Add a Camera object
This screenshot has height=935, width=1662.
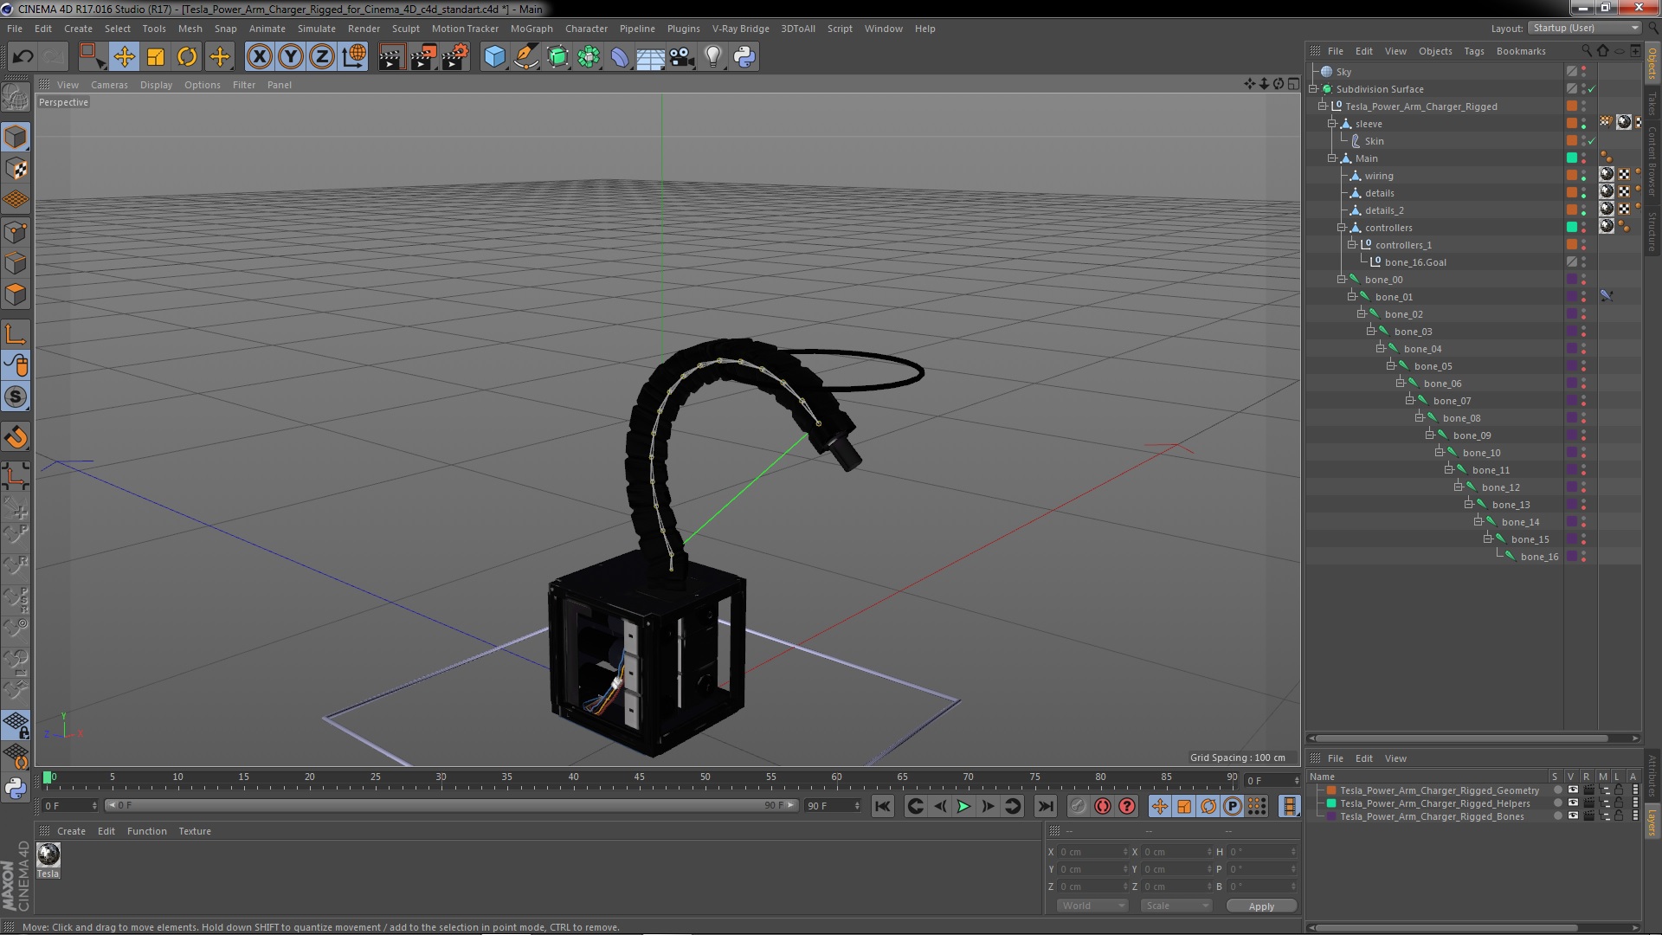682,57
